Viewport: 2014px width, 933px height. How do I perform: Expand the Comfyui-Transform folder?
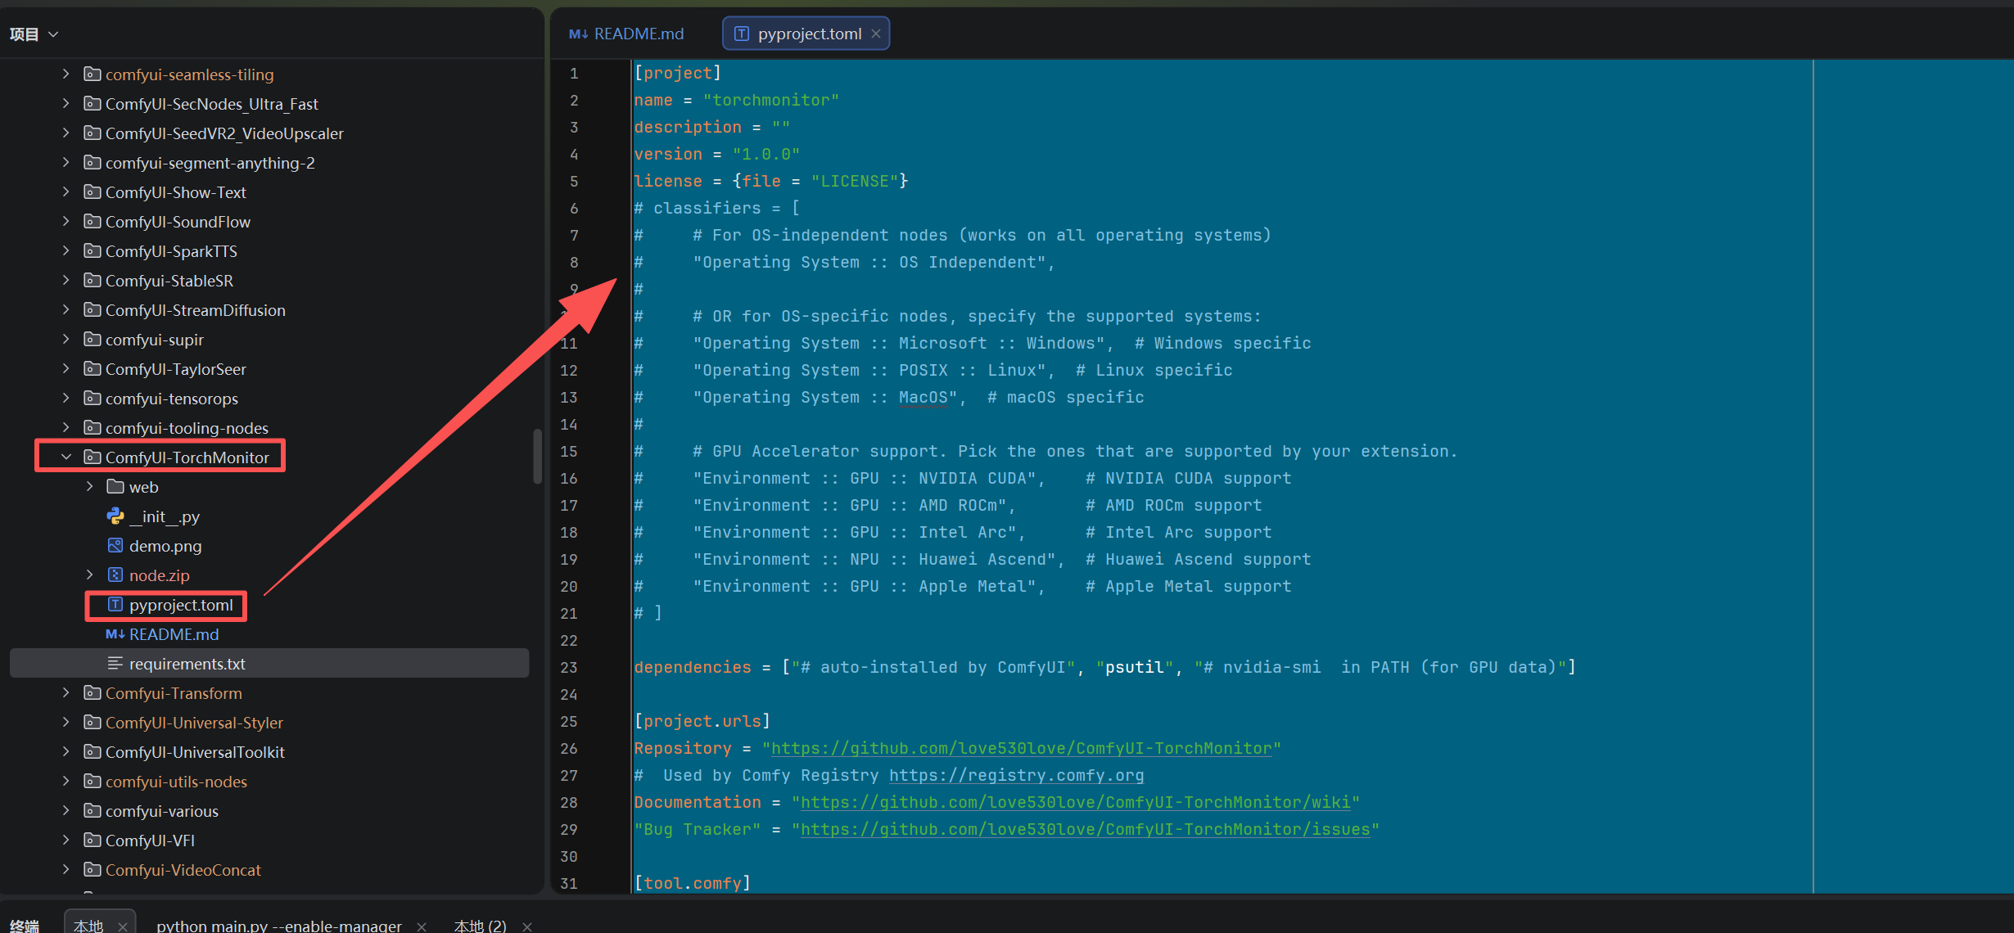[x=66, y=693]
